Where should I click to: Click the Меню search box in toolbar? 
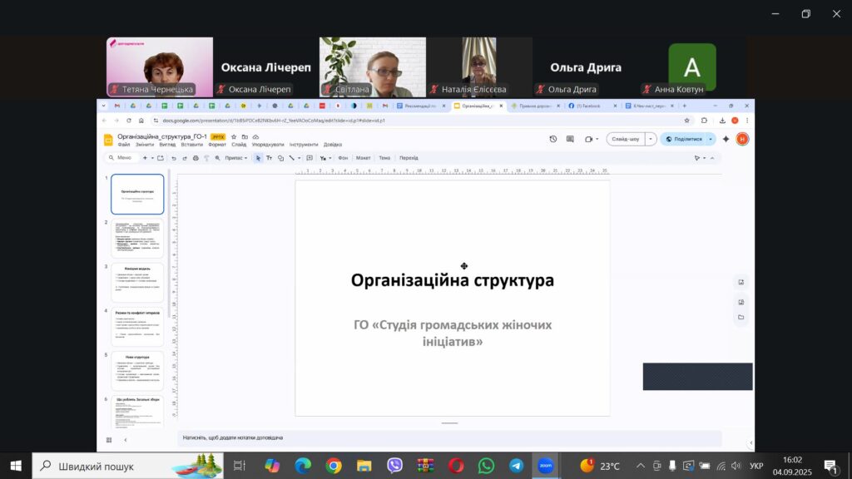121,158
